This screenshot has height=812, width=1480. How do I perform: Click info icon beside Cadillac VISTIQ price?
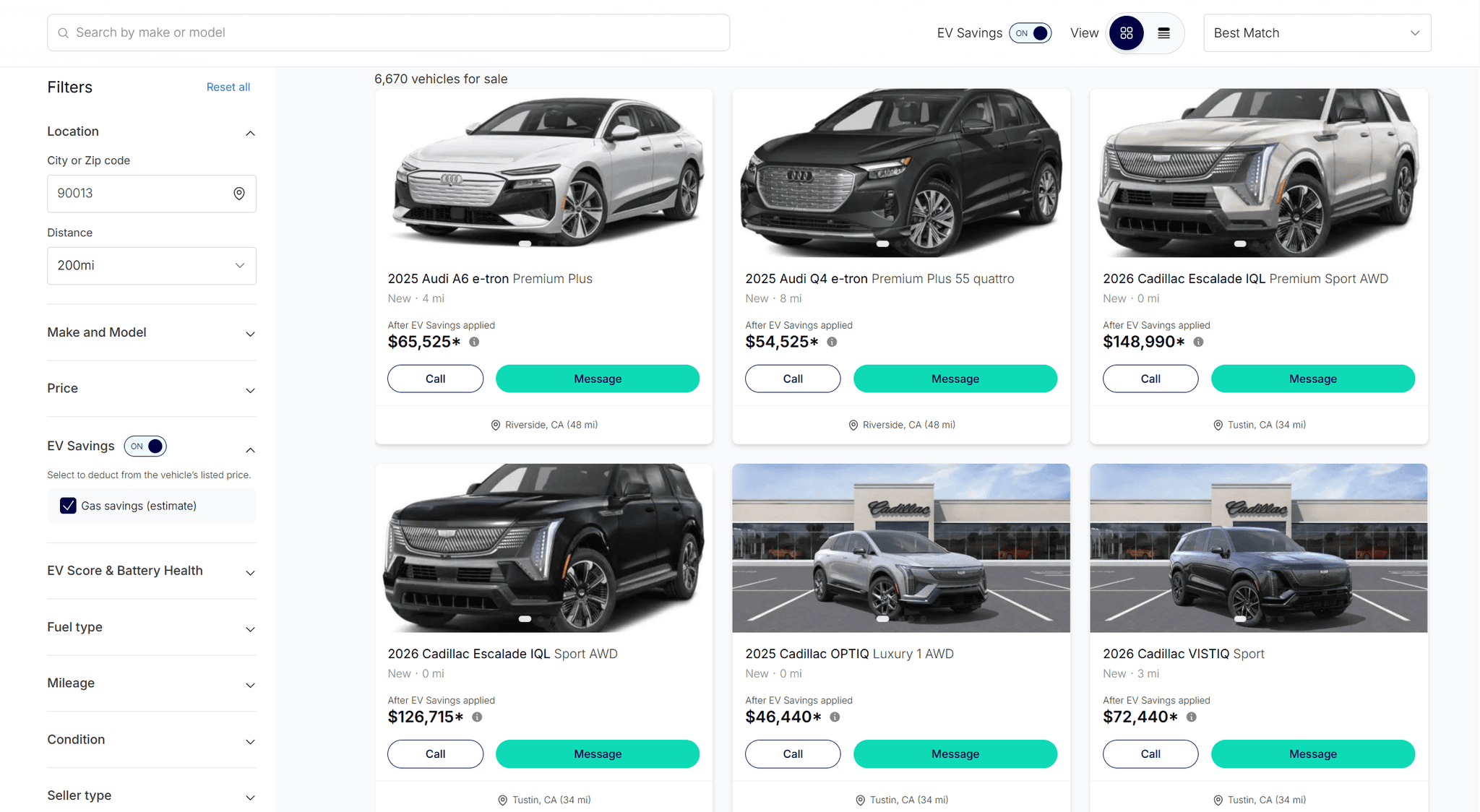[x=1191, y=717]
